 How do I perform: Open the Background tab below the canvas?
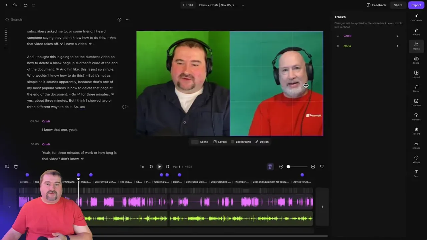[243, 142]
